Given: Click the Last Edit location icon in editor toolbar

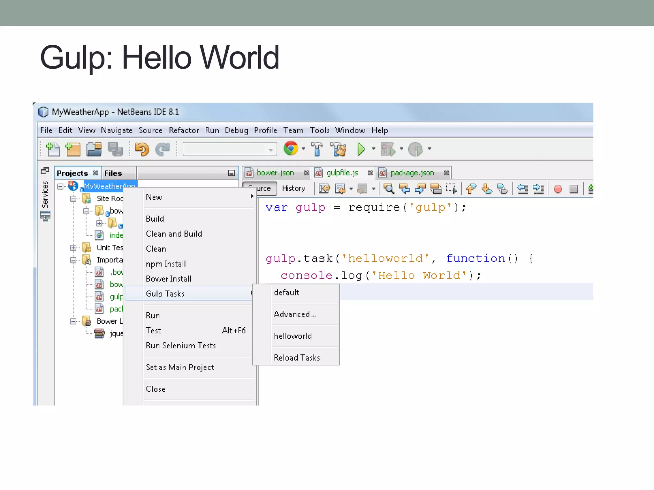Looking at the screenshot, I should [x=324, y=189].
